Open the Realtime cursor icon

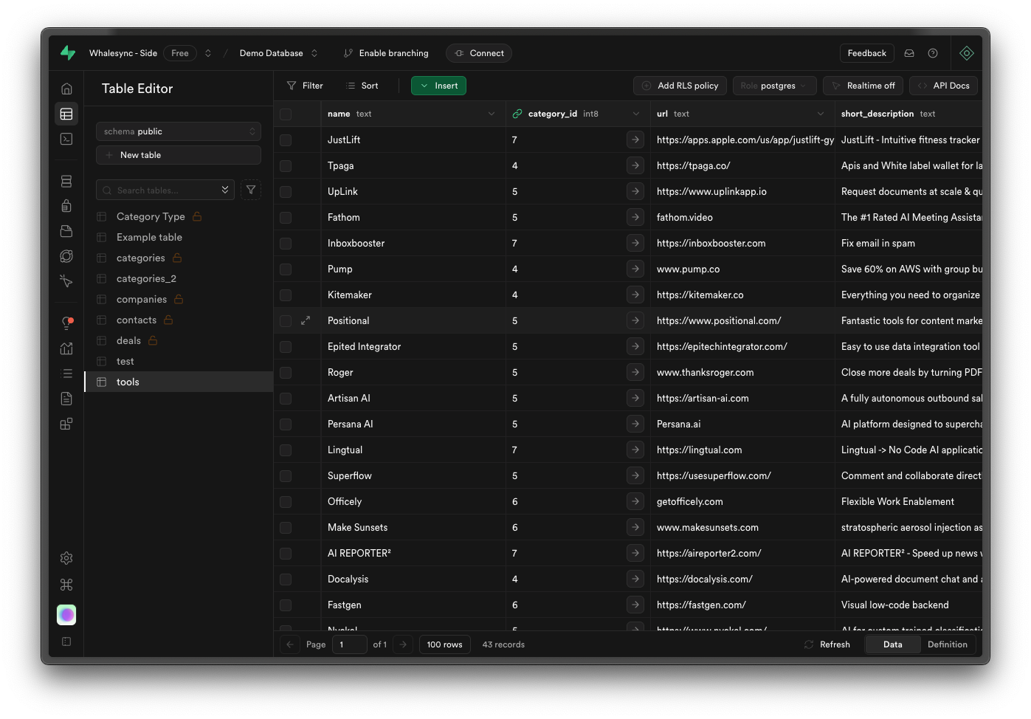pyautogui.click(x=66, y=281)
